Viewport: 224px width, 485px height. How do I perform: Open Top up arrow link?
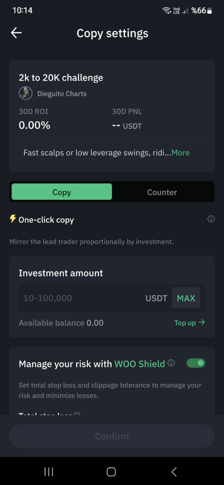click(190, 322)
